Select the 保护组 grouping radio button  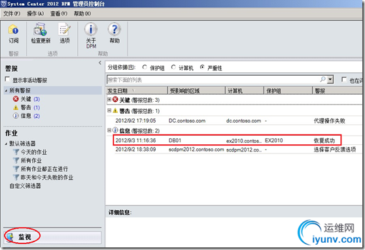(x=145, y=67)
